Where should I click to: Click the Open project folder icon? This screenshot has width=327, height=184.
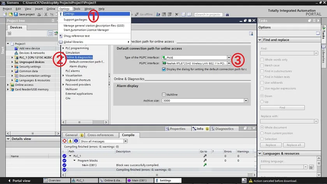[11, 14]
